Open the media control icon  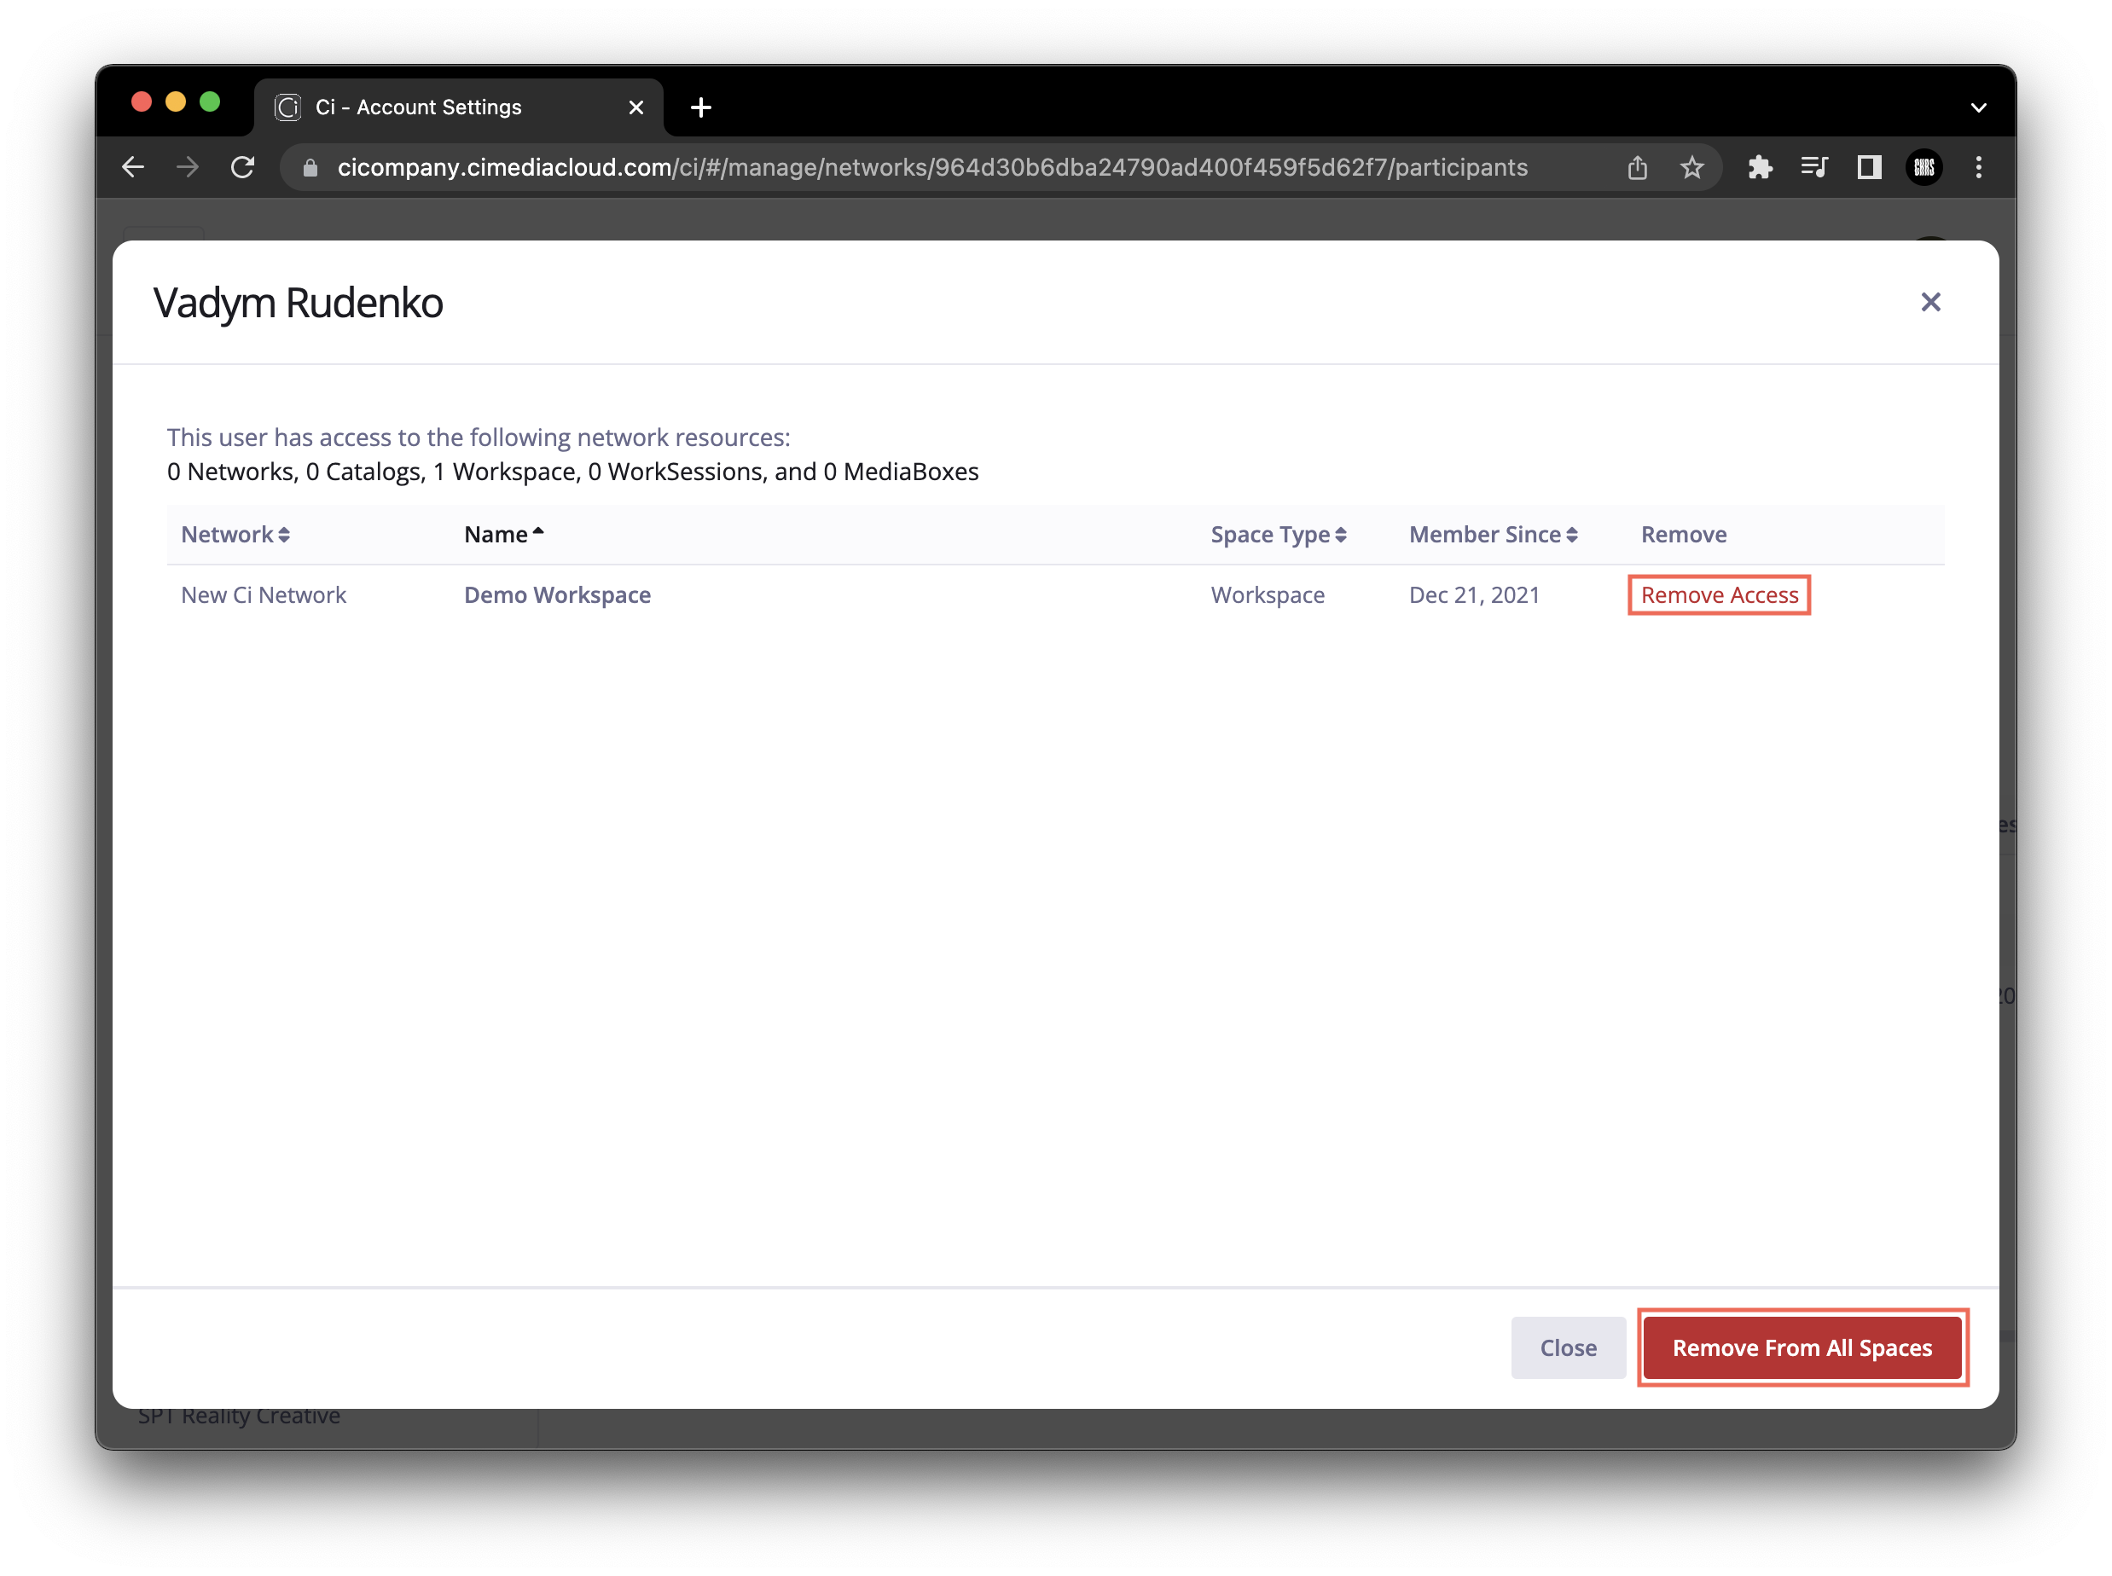point(1813,168)
